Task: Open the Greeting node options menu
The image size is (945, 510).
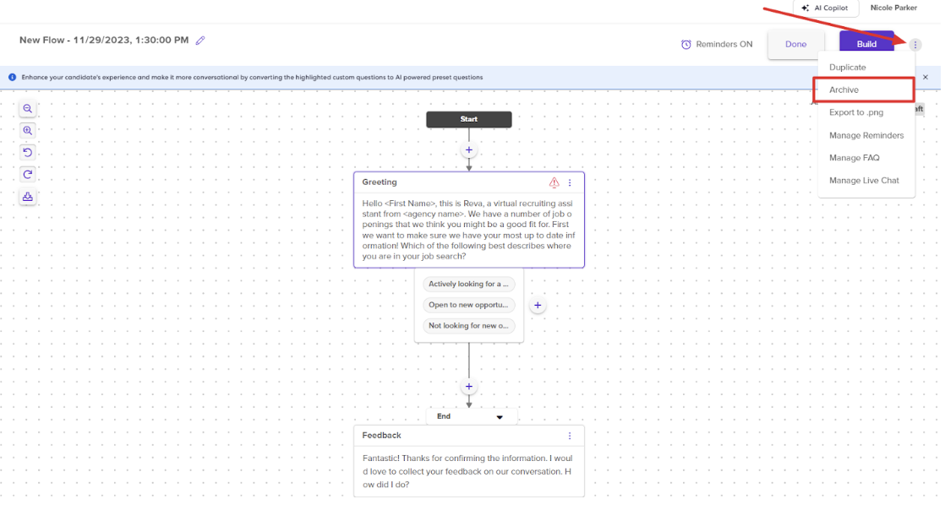Action: (x=570, y=182)
